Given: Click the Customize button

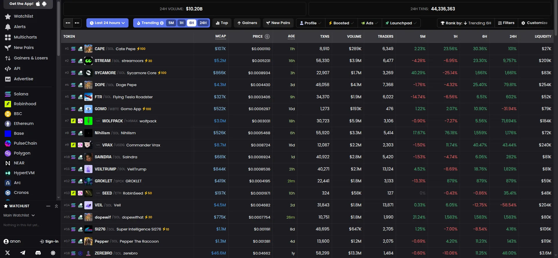Looking at the screenshot, I should tap(534, 23).
